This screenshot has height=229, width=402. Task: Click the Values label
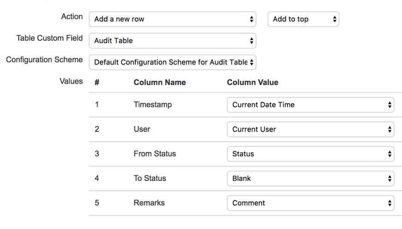tap(71, 81)
